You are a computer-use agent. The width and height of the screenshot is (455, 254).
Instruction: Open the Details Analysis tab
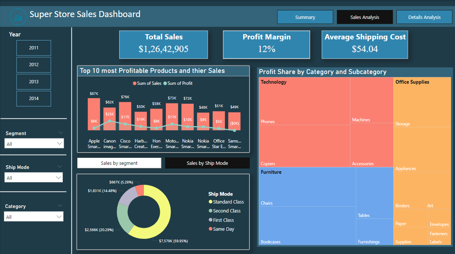424,17
